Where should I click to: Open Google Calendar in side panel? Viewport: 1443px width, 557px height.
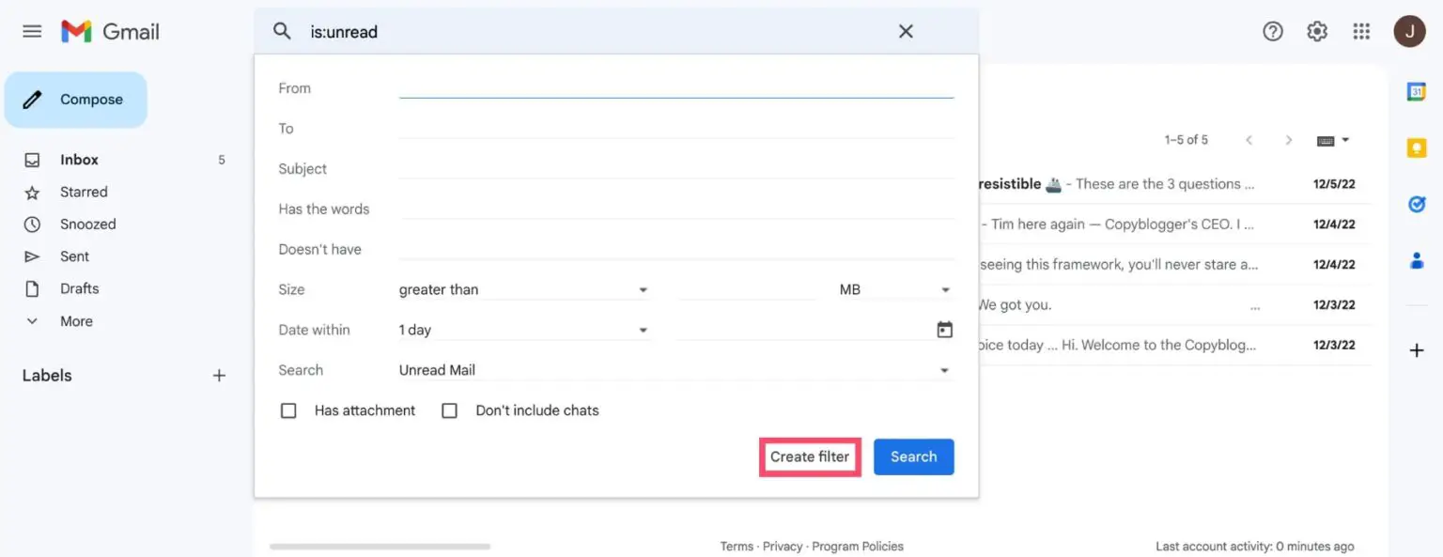pos(1417,91)
